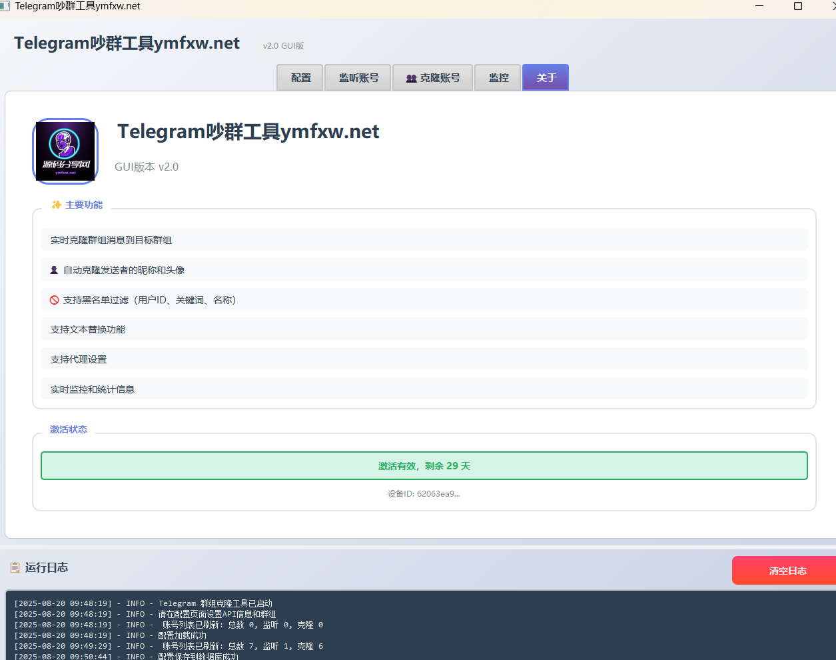The width and height of the screenshot is (836, 660).
Task: Minimize the application window
Action: coord(759,6)
